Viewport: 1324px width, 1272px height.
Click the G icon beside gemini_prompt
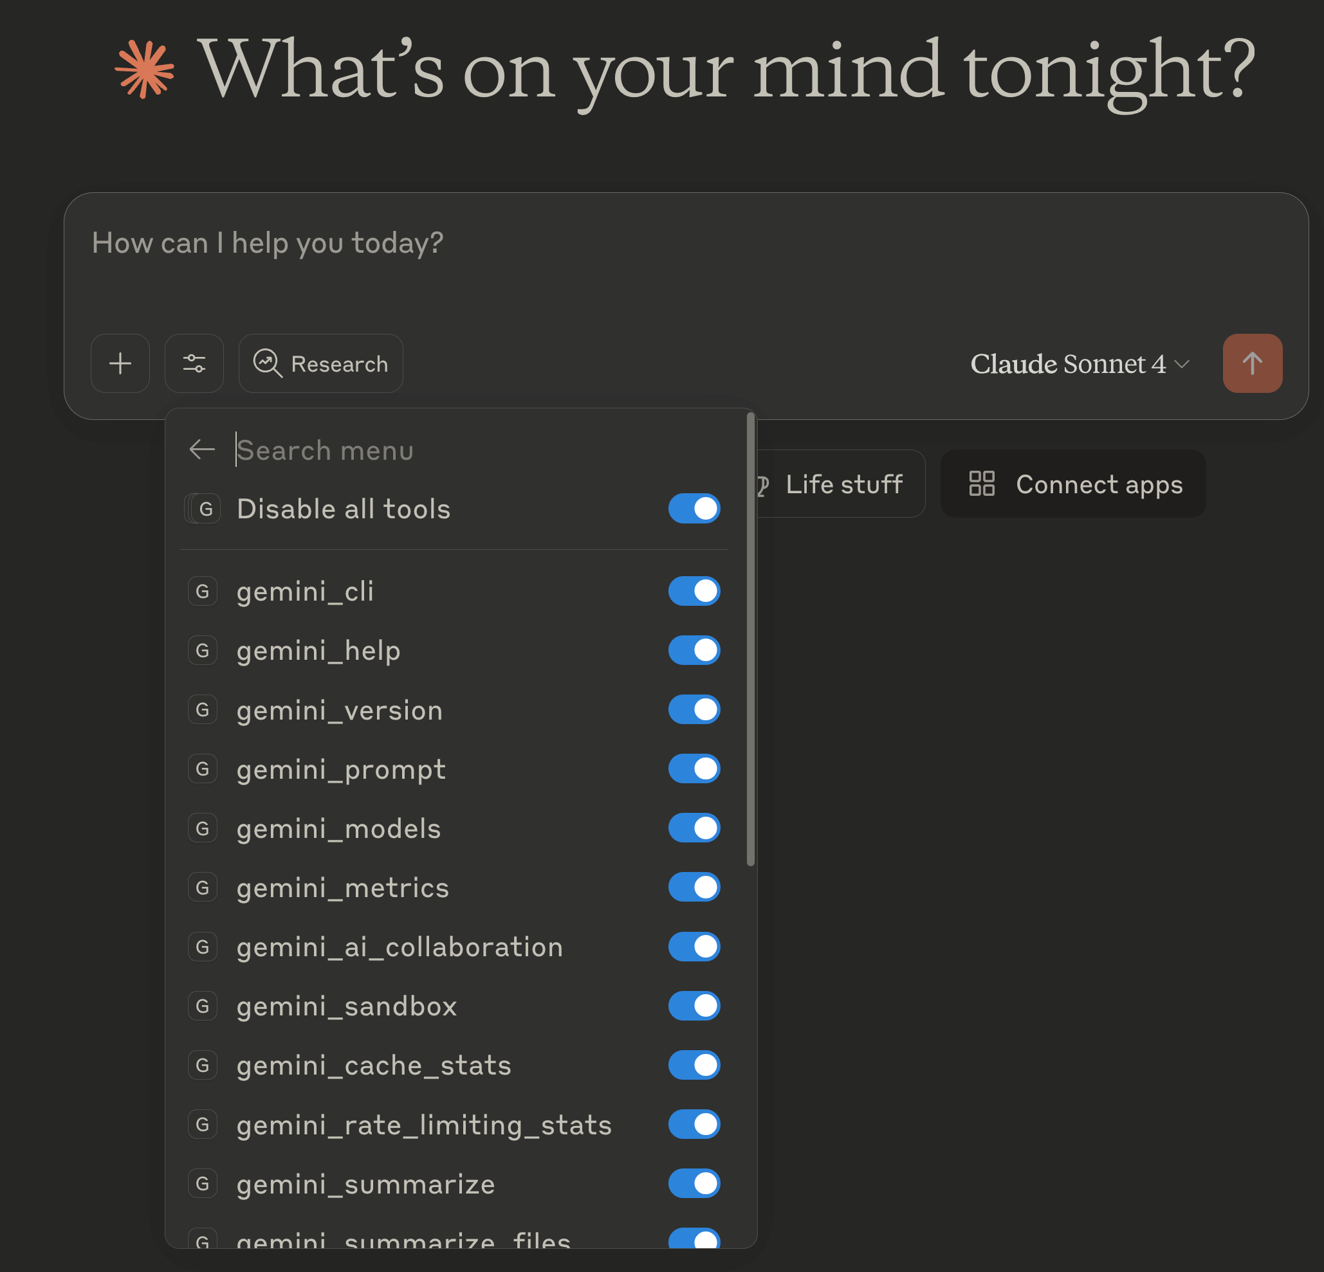pyautogui.click(x=203, y=769)
